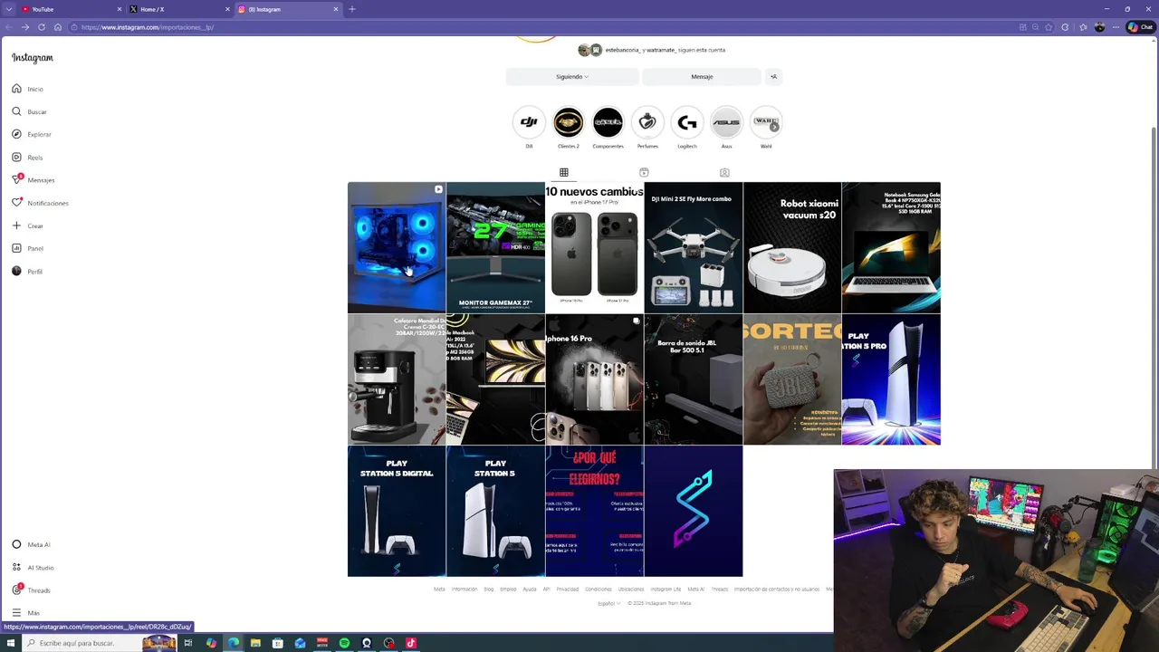Click the Instagram logo
Image resolution: width=1159 pixels, height=652 pixels.
33,58
